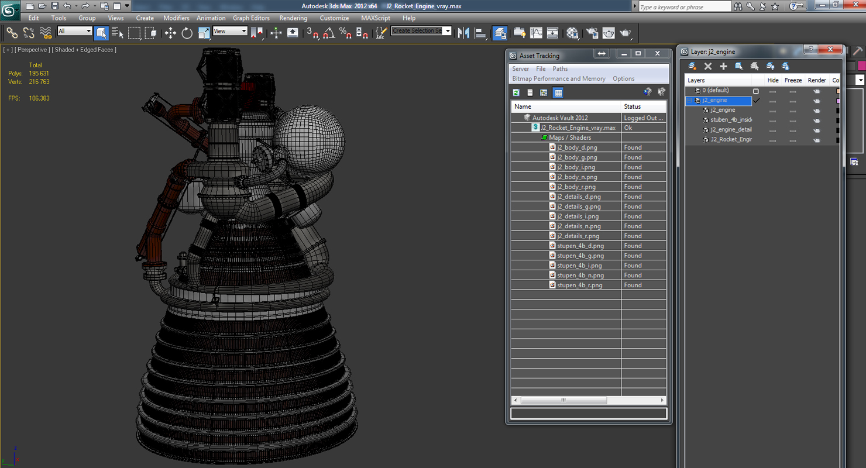Open the Rendering menu
This screenshot has height=468, width=866.
[293, 18]
